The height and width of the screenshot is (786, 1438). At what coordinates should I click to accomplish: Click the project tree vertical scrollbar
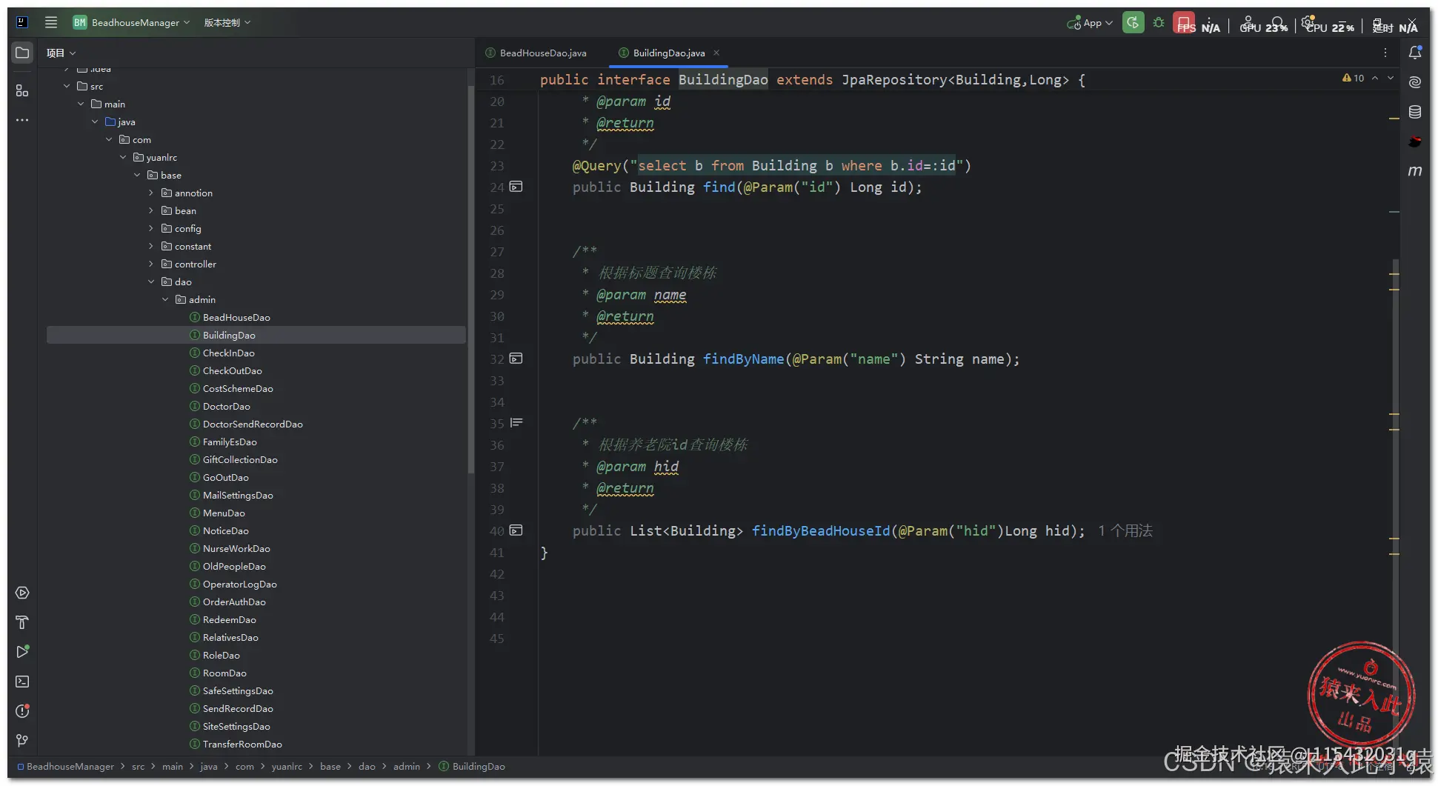(470, 279)
